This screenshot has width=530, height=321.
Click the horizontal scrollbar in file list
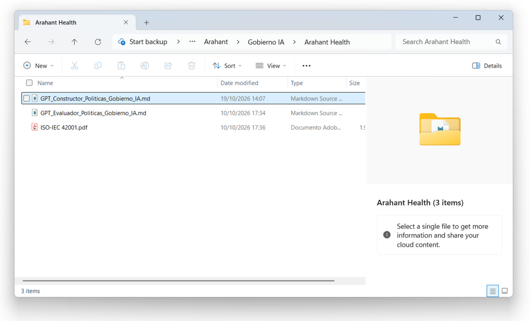179,281
